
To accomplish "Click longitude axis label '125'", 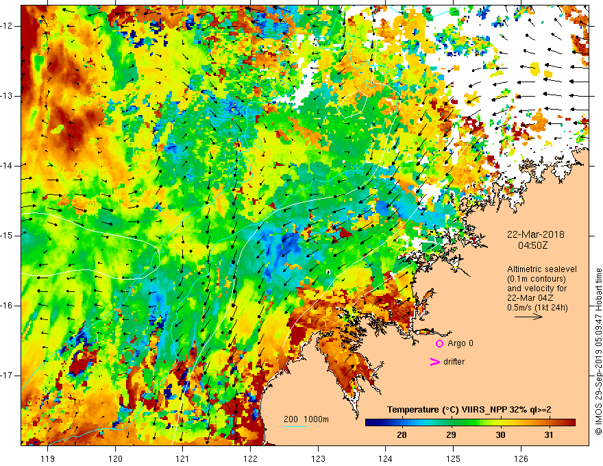I will [x=454, y=458].
